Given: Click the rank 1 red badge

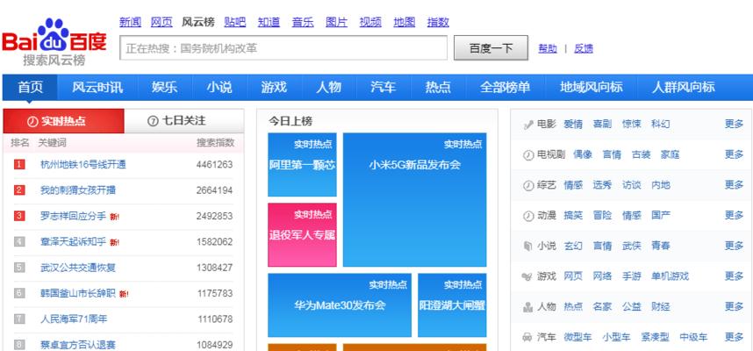Looking at the screenshot, I should point(19,165).
